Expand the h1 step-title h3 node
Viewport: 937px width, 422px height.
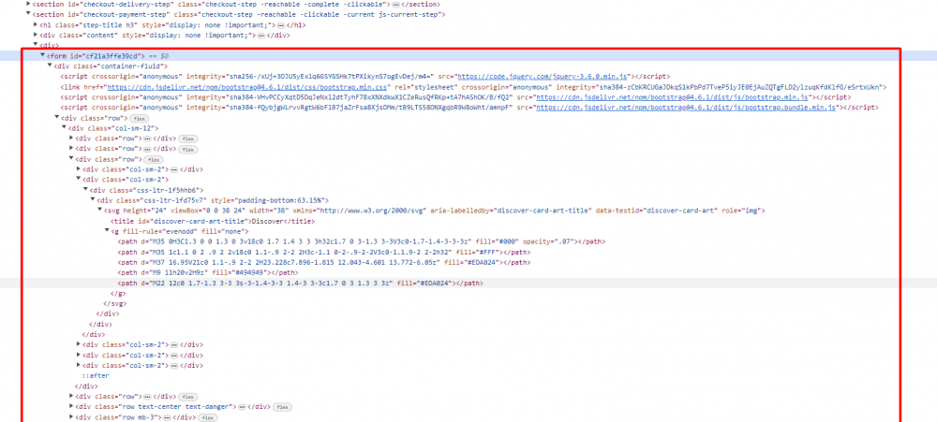pos(36,25)
